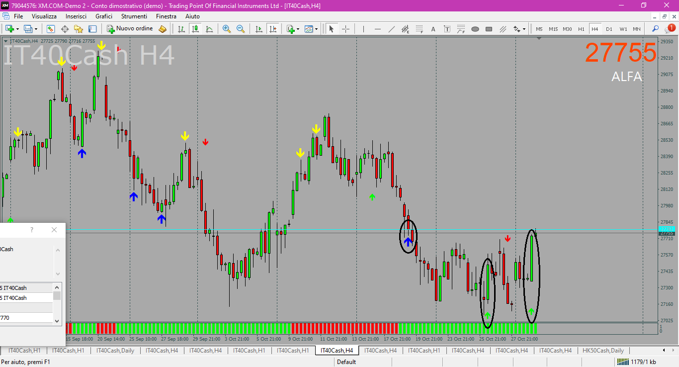Screen dimensions: 679x367
Task: Switch timeframe to D1
Action: click(x=609, y=29)
